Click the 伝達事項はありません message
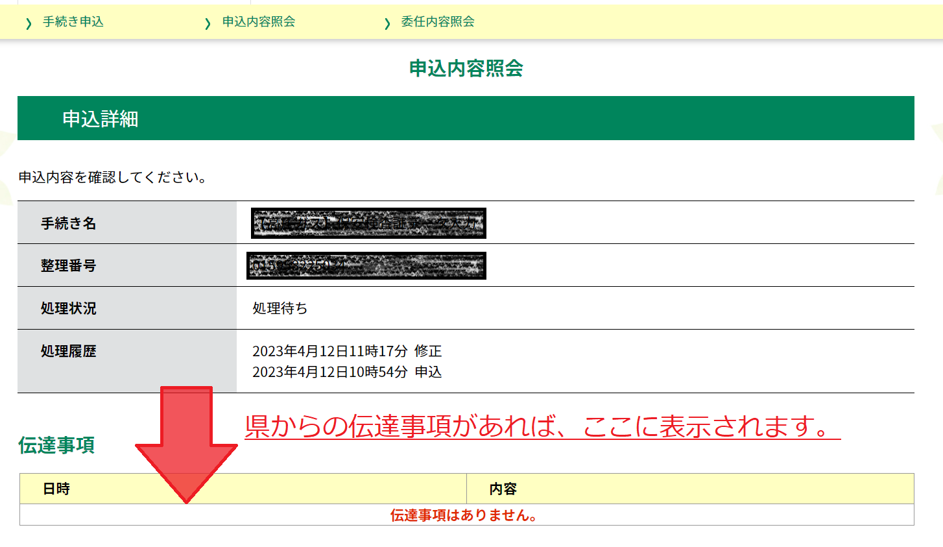 pyautogui.click(x=464, y=515)
